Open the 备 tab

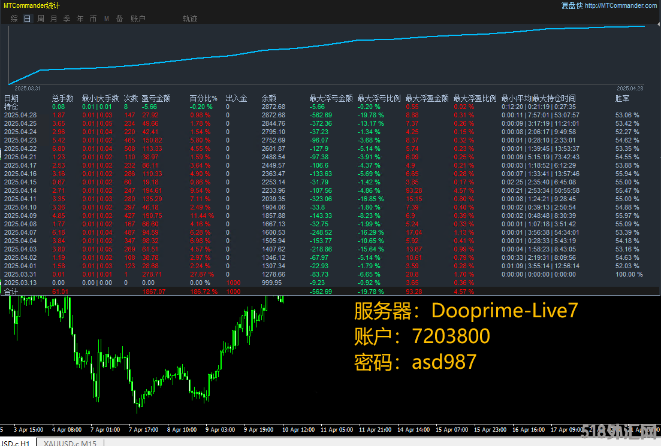point(120,19)
